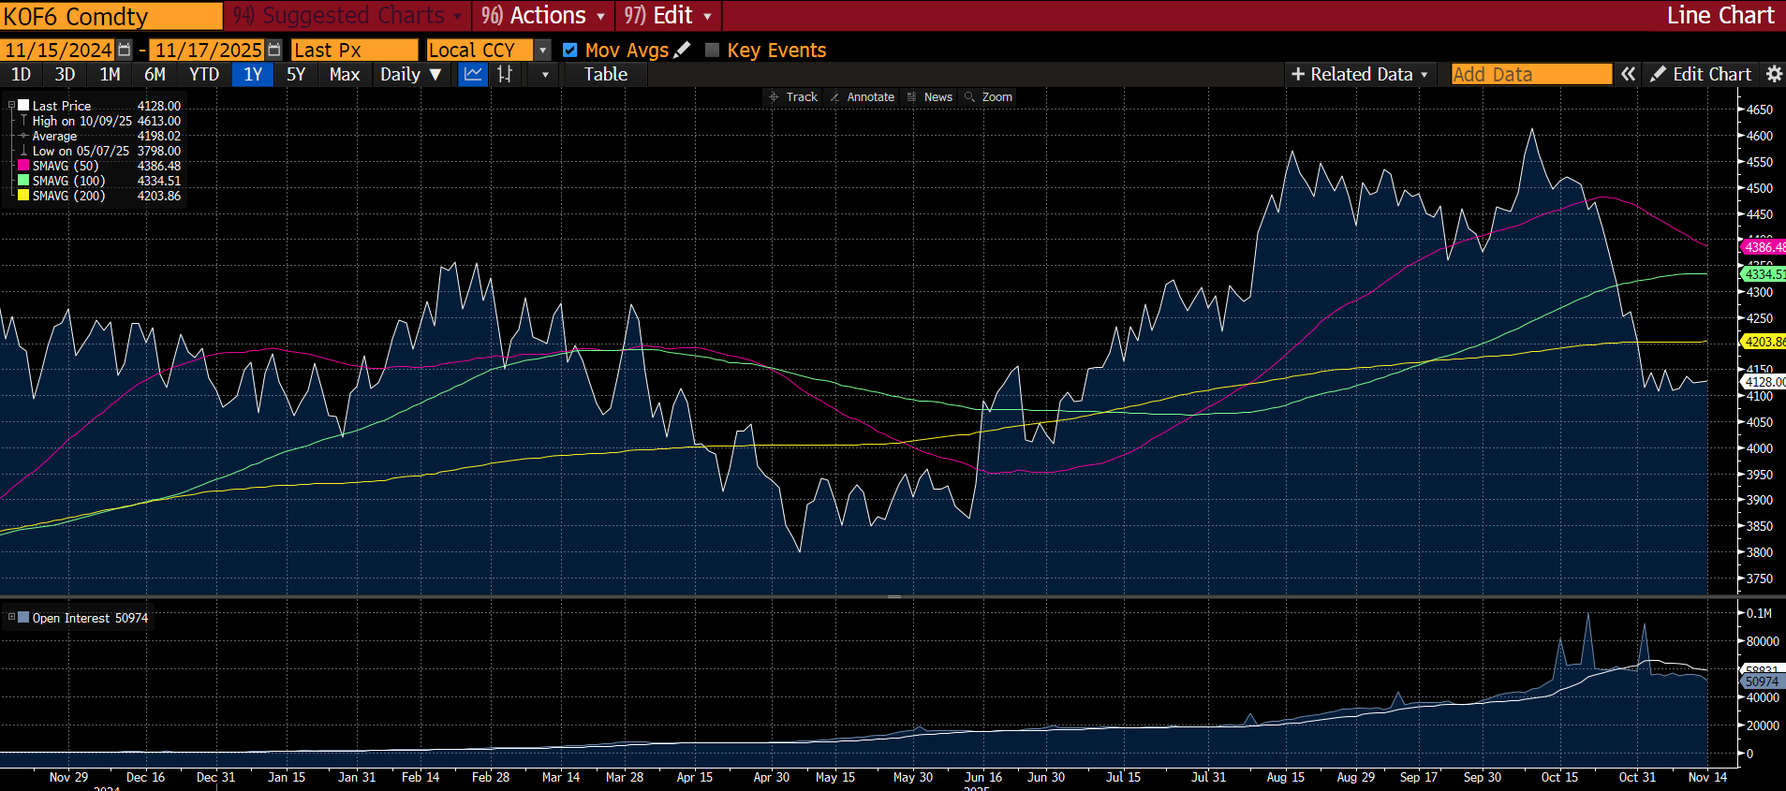Switch to Table view
The height and width of the screenshot is (791, 1786).
click(605, 74)
